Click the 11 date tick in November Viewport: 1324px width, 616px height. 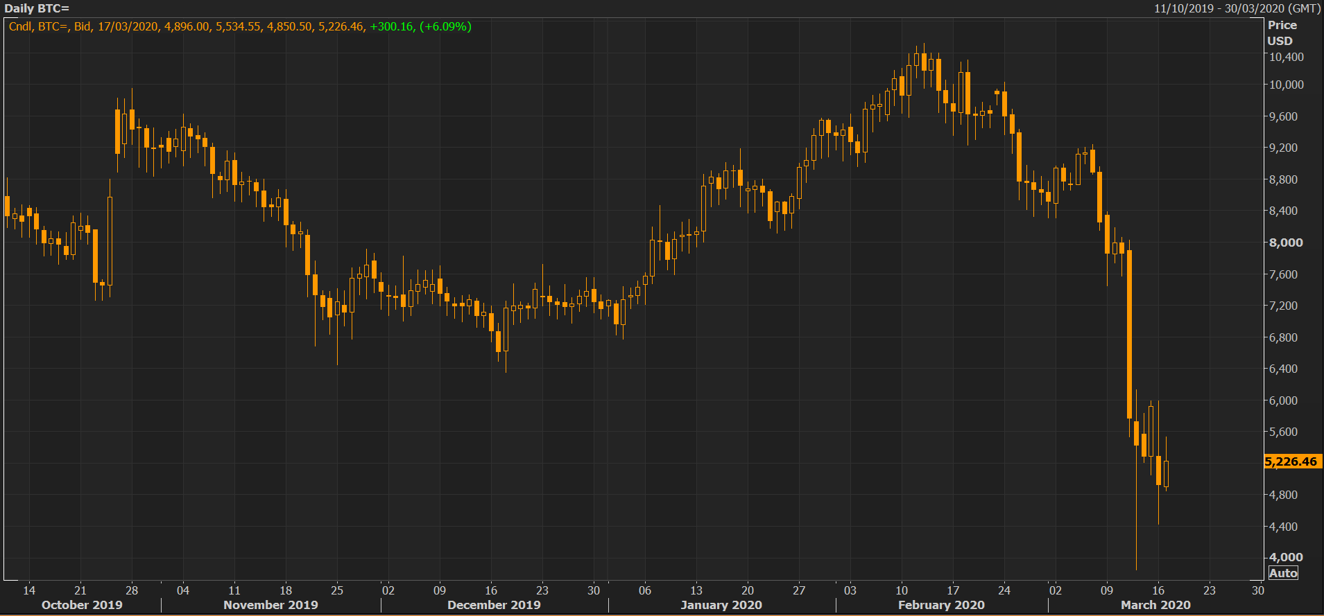[234, 590]
